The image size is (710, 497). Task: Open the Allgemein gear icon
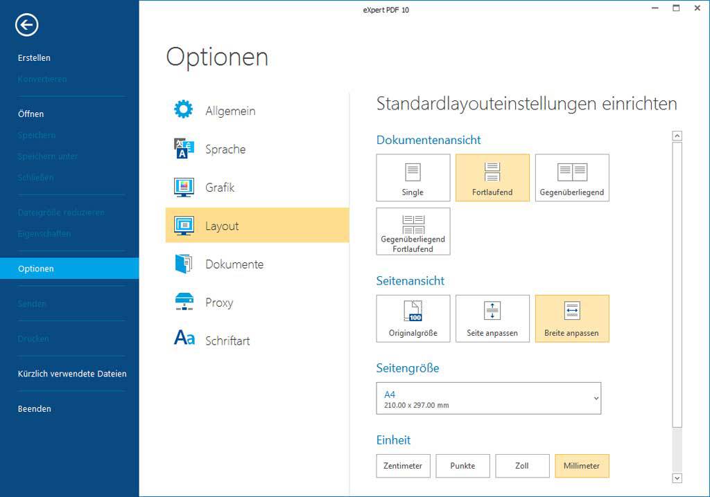tap(184, 110)
